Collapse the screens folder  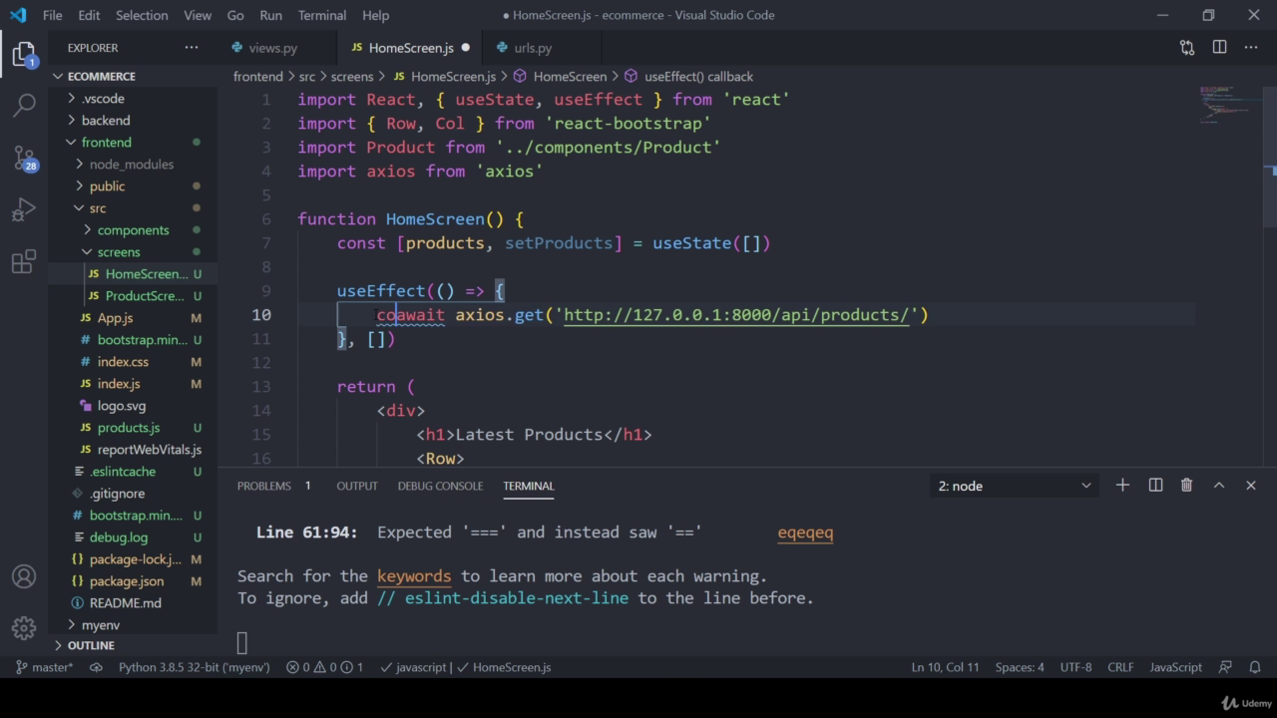coord(118,252)
